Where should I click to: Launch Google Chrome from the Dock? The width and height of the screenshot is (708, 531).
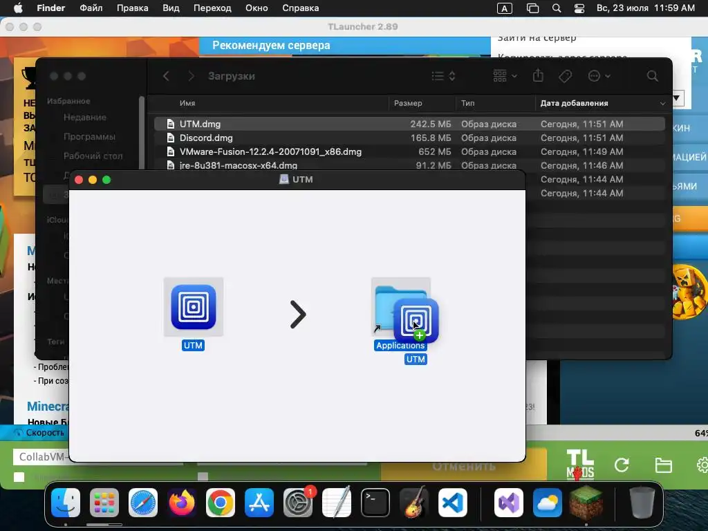(x=221, y=503)
